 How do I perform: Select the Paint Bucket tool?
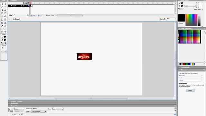click(5, 23)
